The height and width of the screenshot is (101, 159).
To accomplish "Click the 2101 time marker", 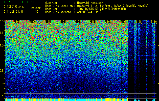I will point(17,22).
